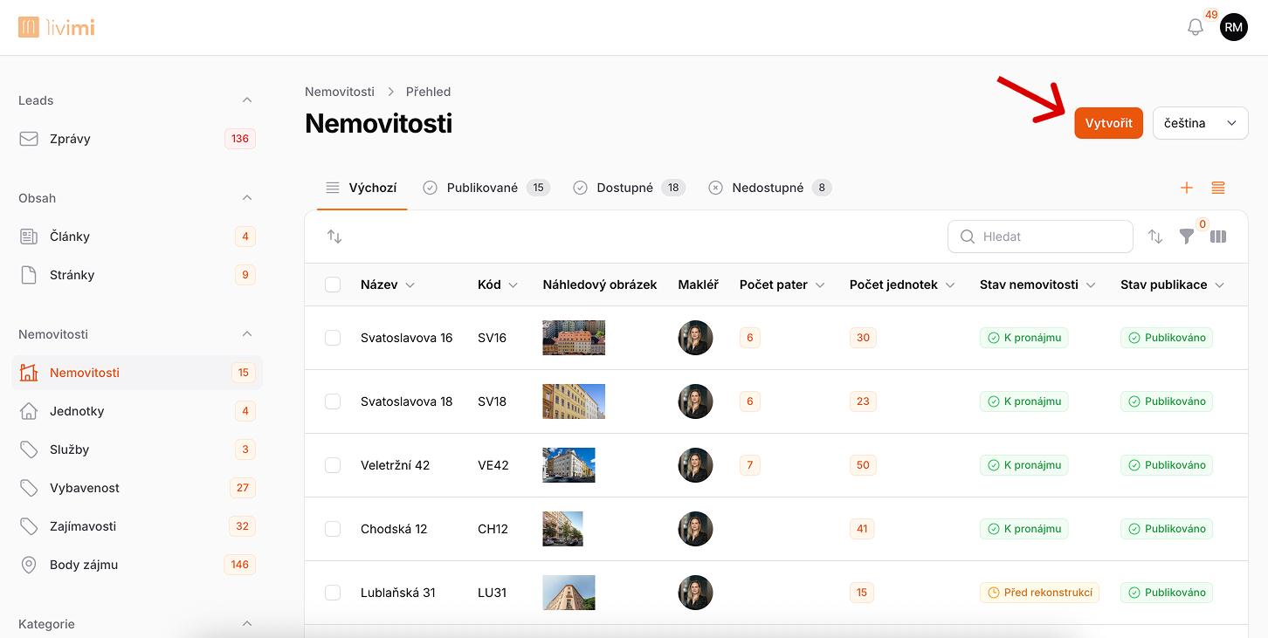Click Nemovitosti breadcrumb link
Screen dimensions: 1268x638
[340, 92]
